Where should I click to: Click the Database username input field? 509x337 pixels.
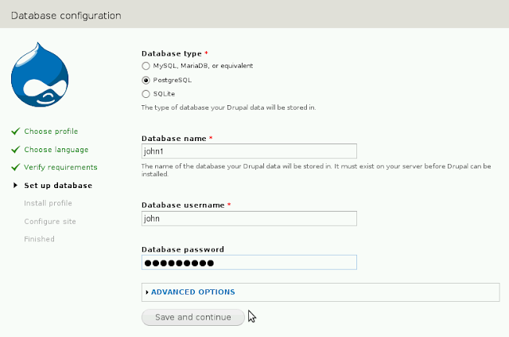(249, 218)
